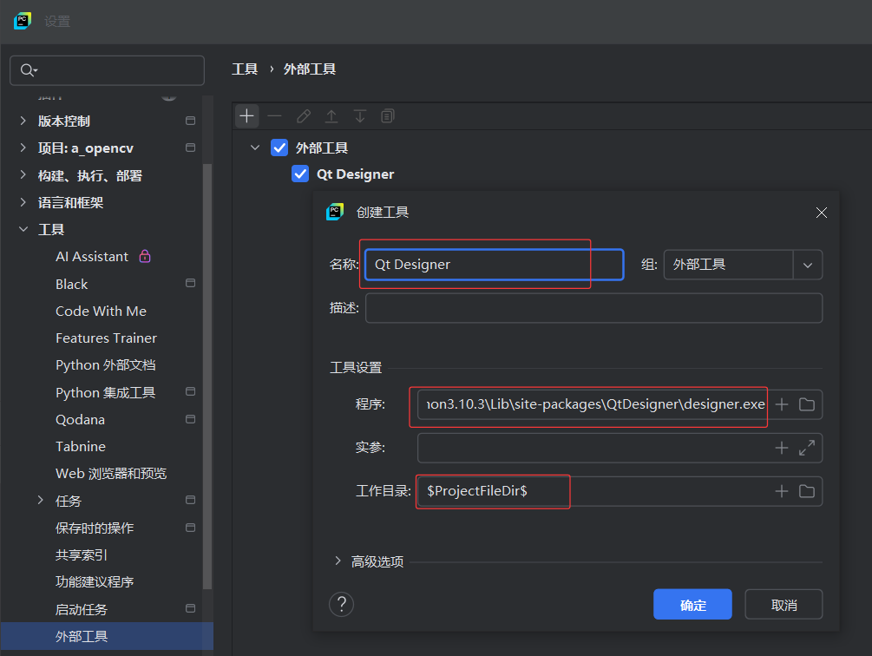Viewport: 872px width, 656px height.
Task: Click the 取消 button
Action: [783, 604]
